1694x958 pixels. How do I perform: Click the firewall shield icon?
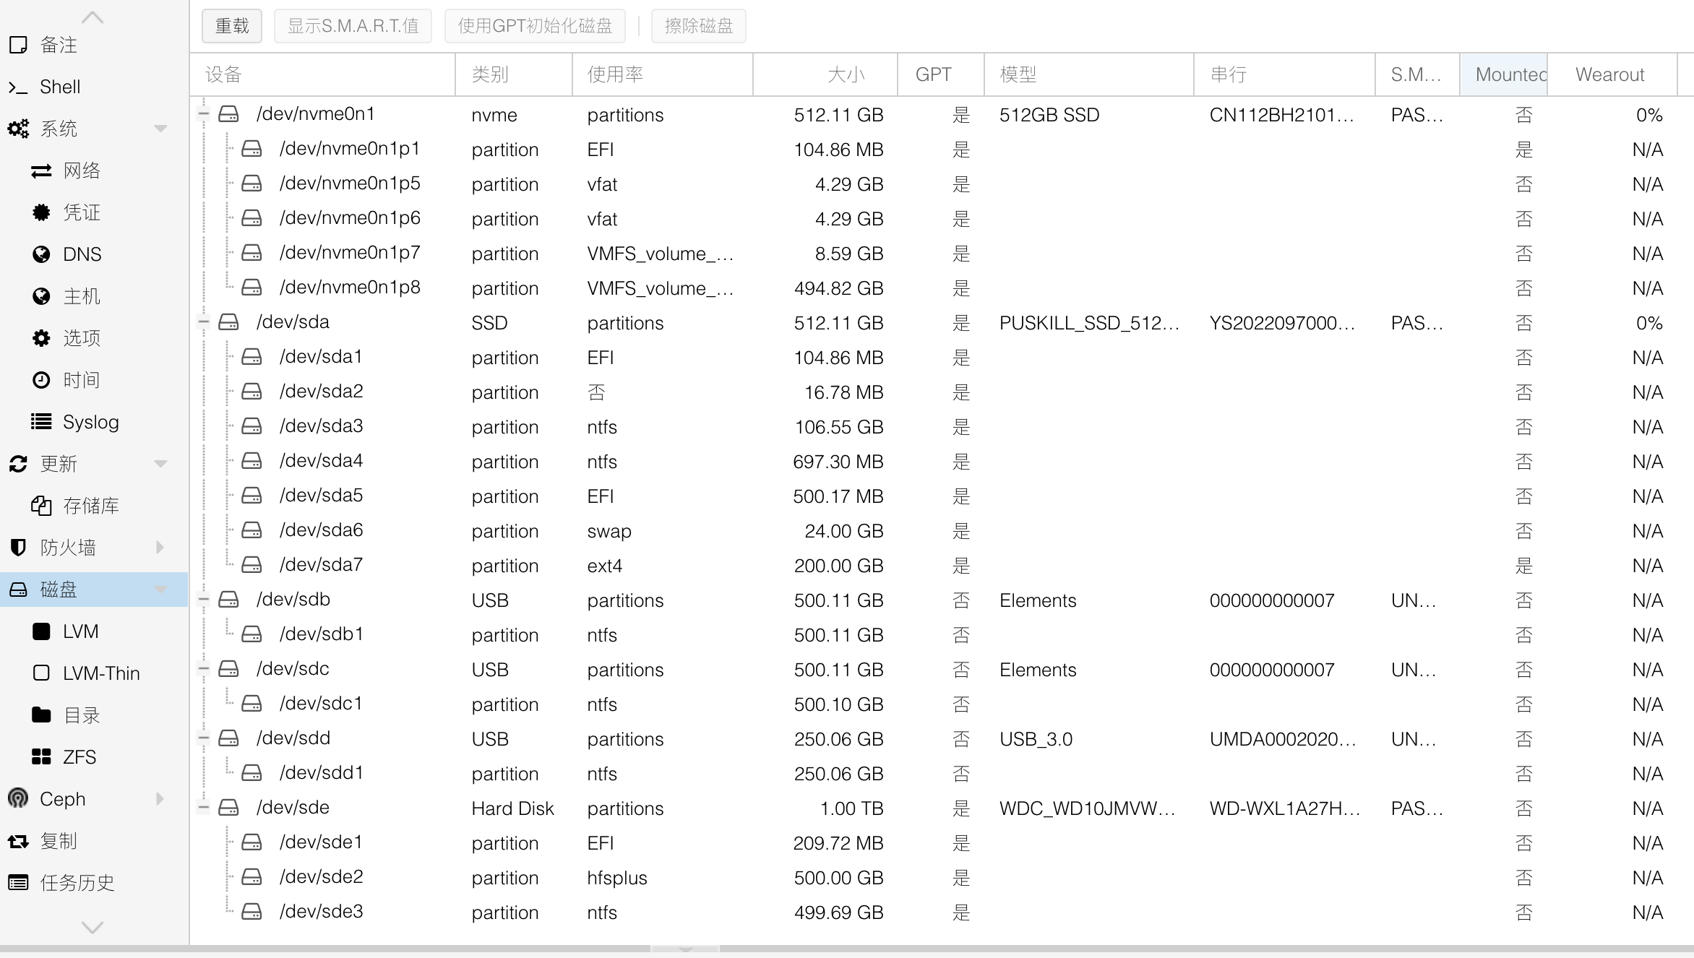point(18,548)
